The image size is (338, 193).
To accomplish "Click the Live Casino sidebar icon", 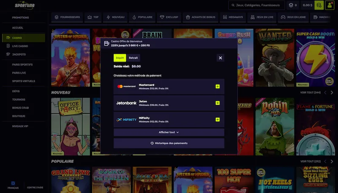I will pyautogui.click(x=8, y=46).
